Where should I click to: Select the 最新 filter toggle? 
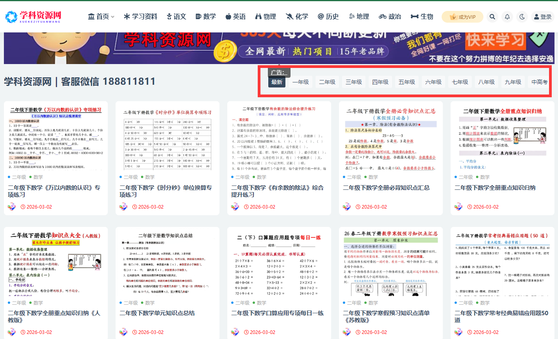(x=276, y=82)
